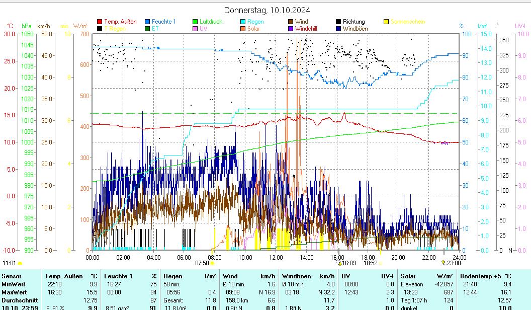This screenshot has height=310, width=531.
Task: Click the brown Wind legend square
Action: pos(291,22)
